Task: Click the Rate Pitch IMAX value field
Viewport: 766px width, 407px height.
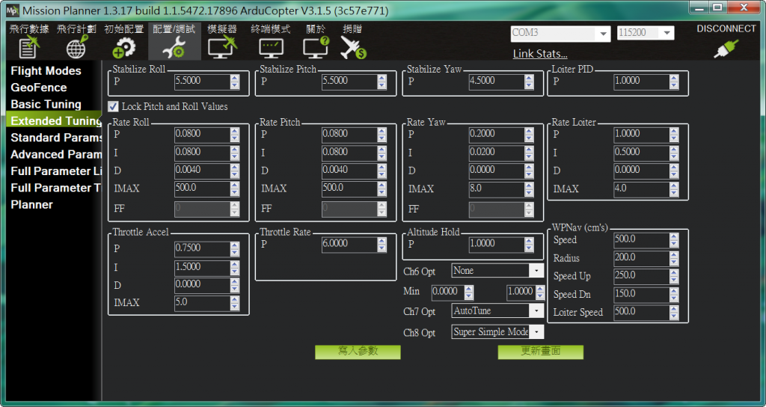Action: coord(349,189)
